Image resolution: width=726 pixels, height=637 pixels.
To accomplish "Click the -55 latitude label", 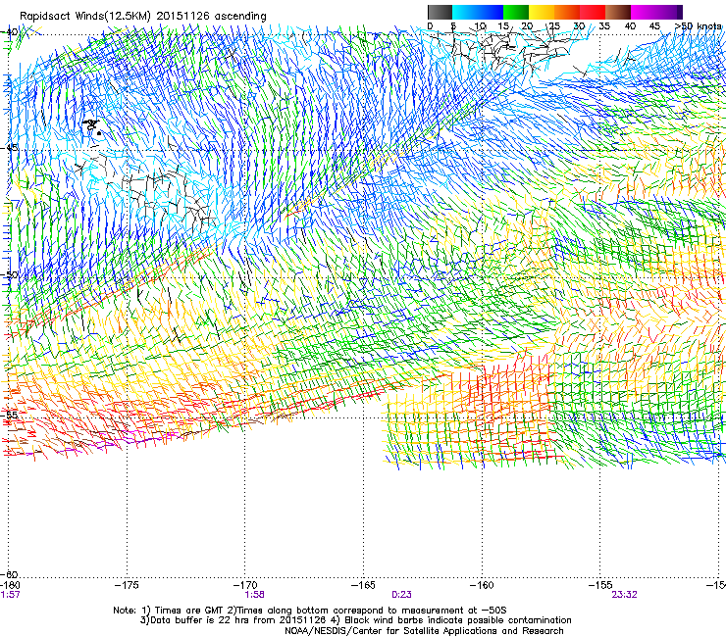I will tap(10, 415).
